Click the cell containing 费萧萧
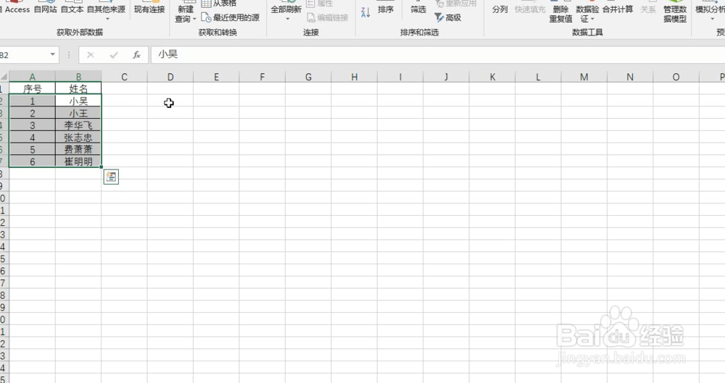 (x=78, y=149)
